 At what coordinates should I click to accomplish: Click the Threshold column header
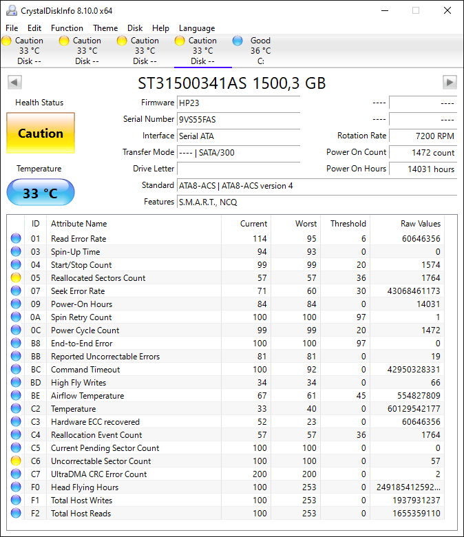pyautogui.click(x=346, y=224)
